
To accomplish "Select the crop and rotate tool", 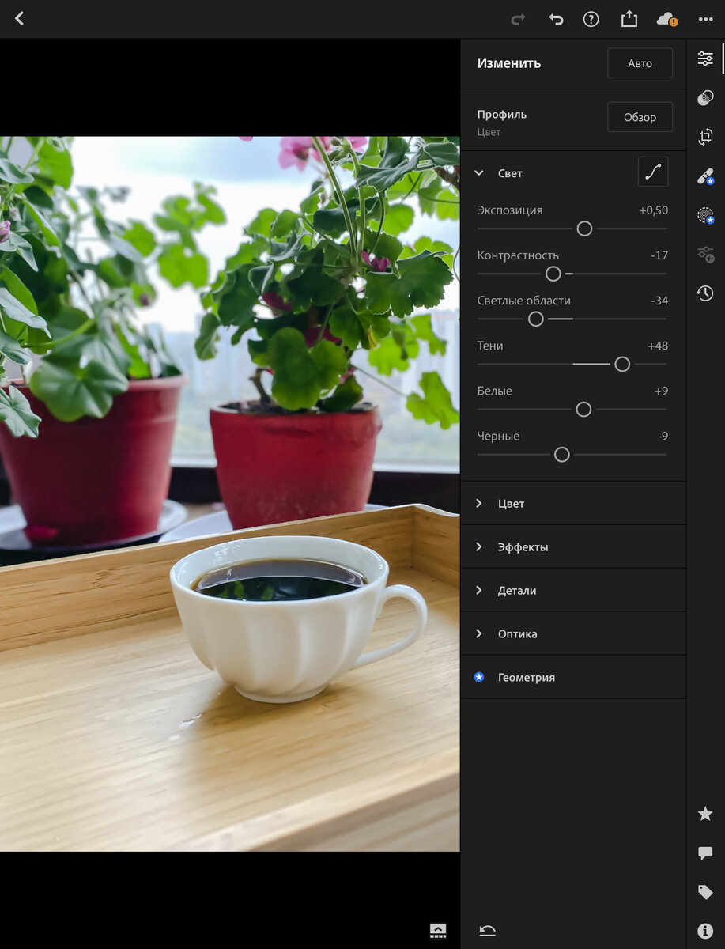I will [705, 136].
